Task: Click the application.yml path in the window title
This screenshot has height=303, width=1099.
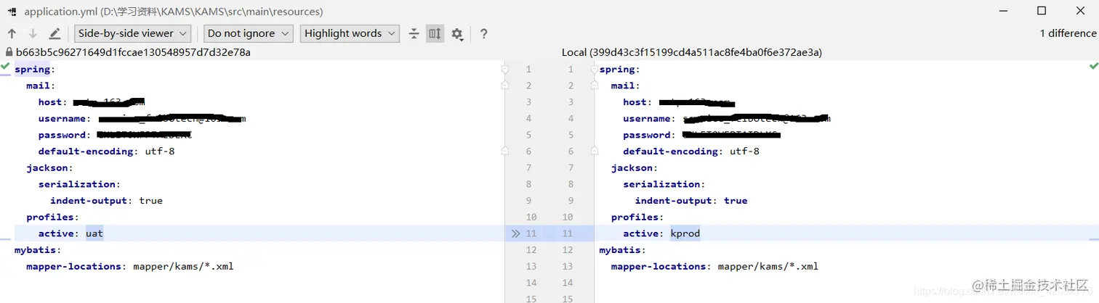Action: (x=174, y=12)
